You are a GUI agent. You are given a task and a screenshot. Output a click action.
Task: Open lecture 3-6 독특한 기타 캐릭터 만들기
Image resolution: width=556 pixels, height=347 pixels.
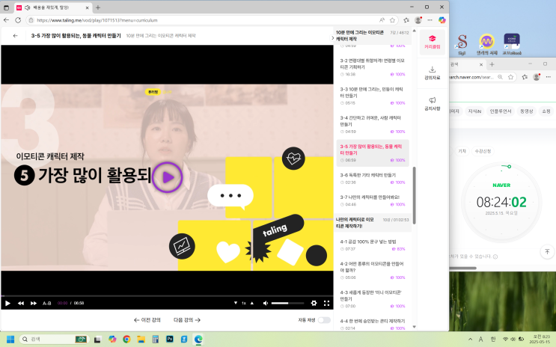pos(373,178)
